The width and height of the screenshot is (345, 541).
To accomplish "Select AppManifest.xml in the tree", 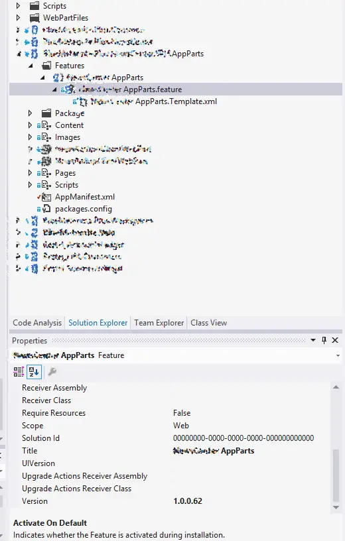I will [85, 197].
